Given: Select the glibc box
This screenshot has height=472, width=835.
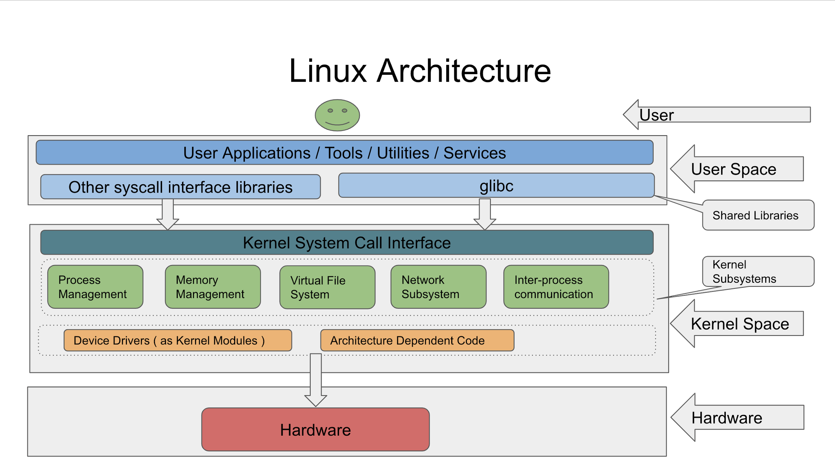Looking at the screenshot, I should pyautogui.click(x=496, y=186).
